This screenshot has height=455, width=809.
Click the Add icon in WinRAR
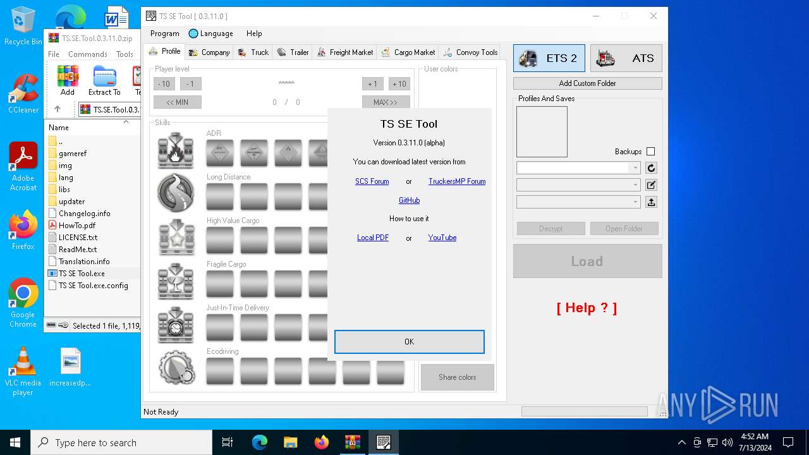[68, 81]
